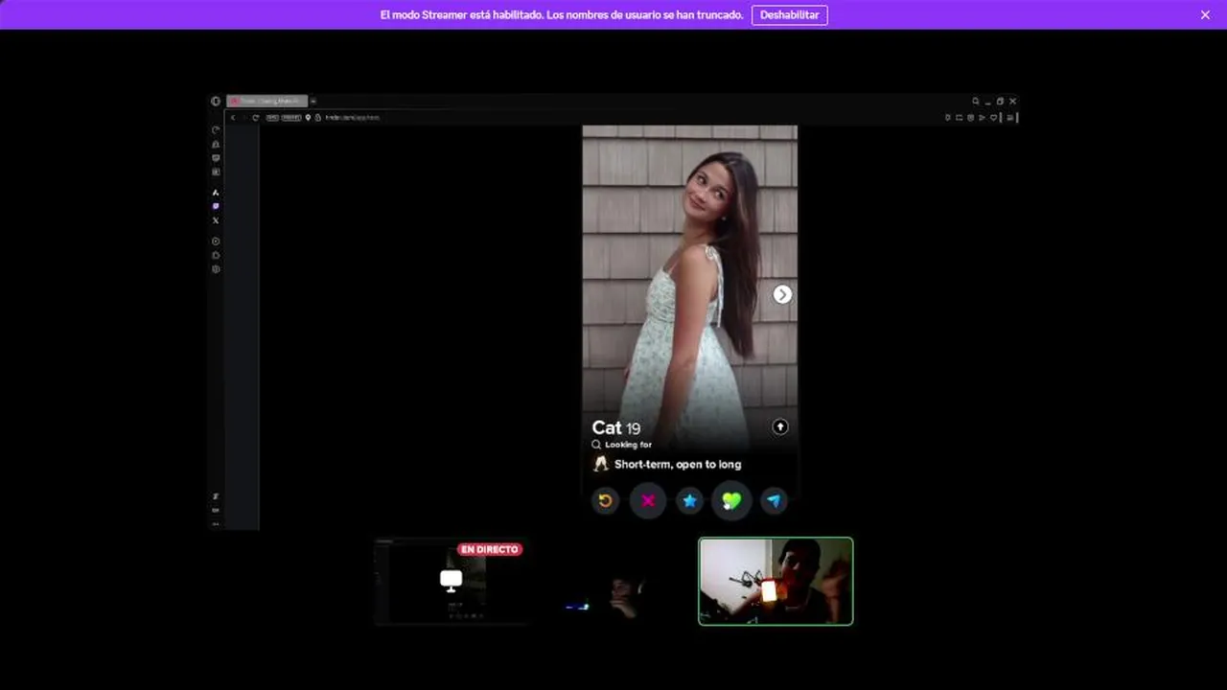
Task: Open the Aria AI sidebar icon
Action: pos(216,193)
